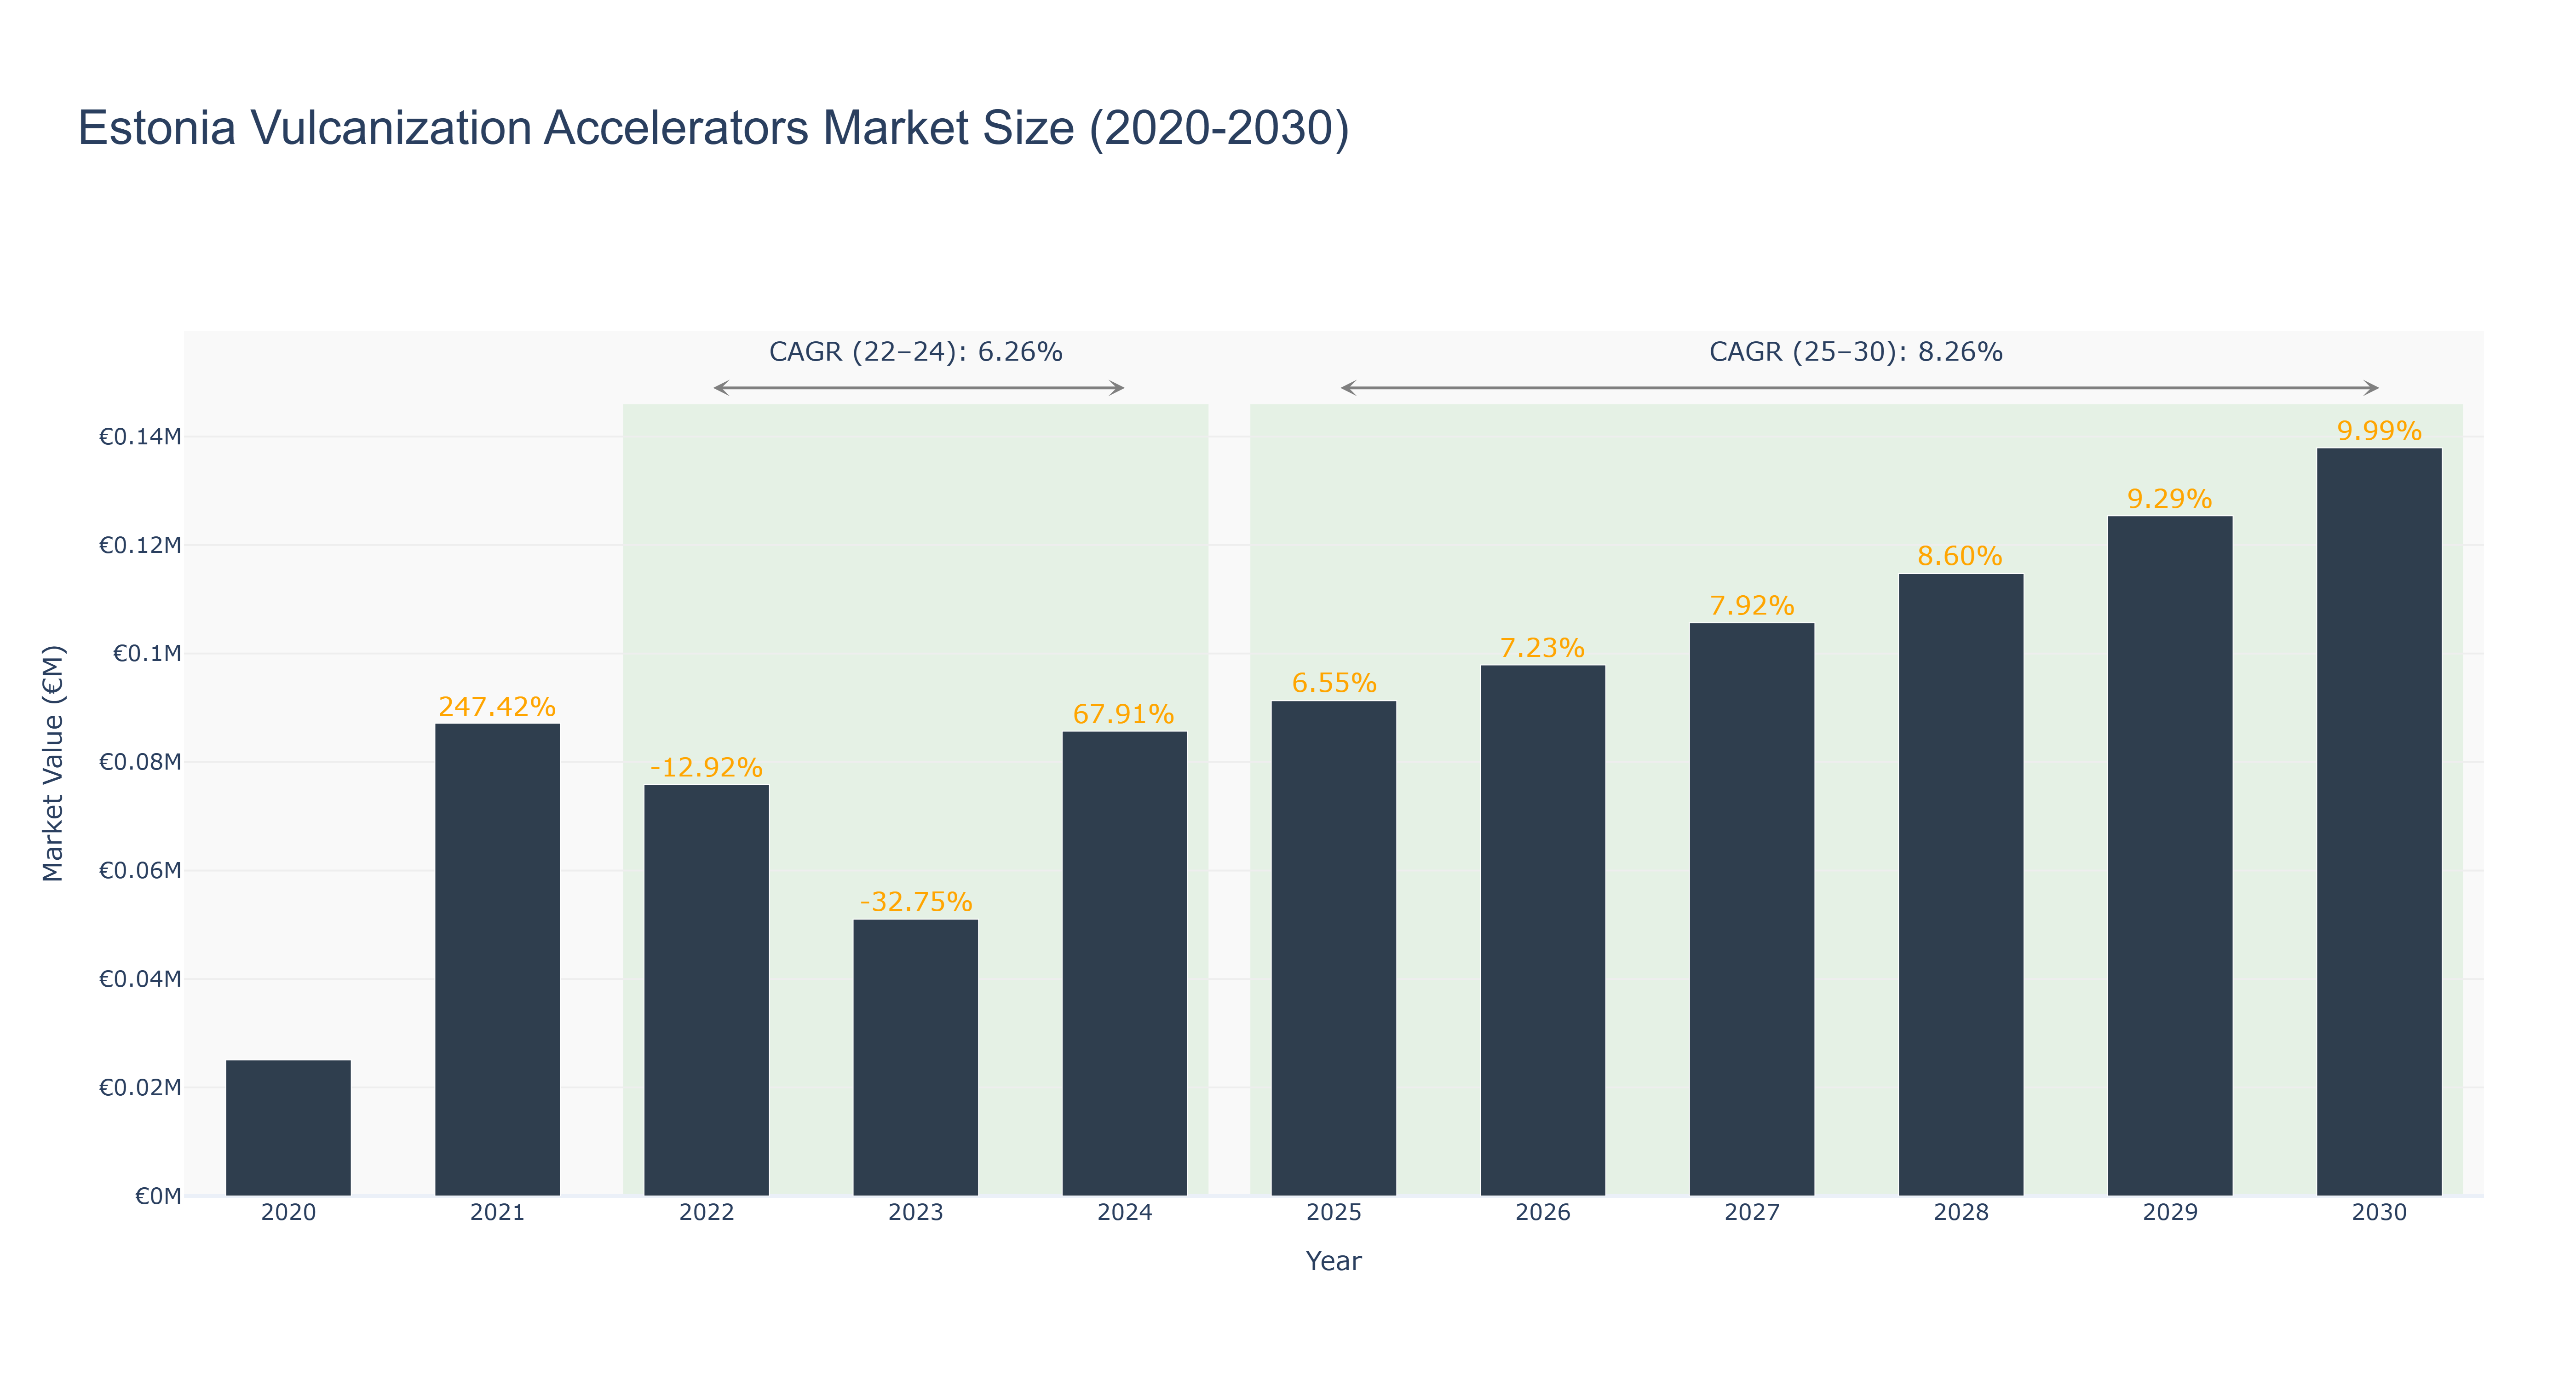Click the 9.29% growth label
Viewport: 2576px width, 1380px height.
point(2169,499)
